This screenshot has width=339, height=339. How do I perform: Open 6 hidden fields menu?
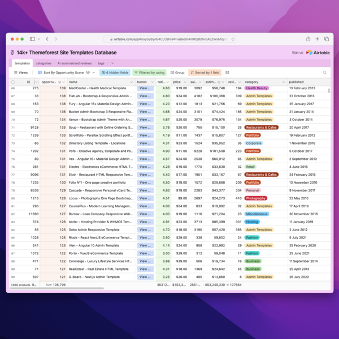(x=115, y=73)
